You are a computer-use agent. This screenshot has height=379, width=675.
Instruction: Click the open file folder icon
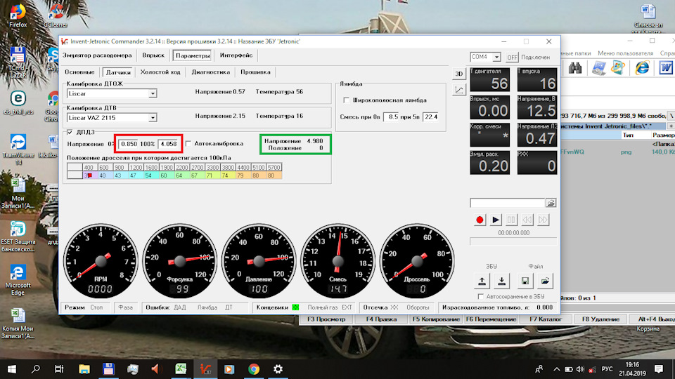[545, 281]
